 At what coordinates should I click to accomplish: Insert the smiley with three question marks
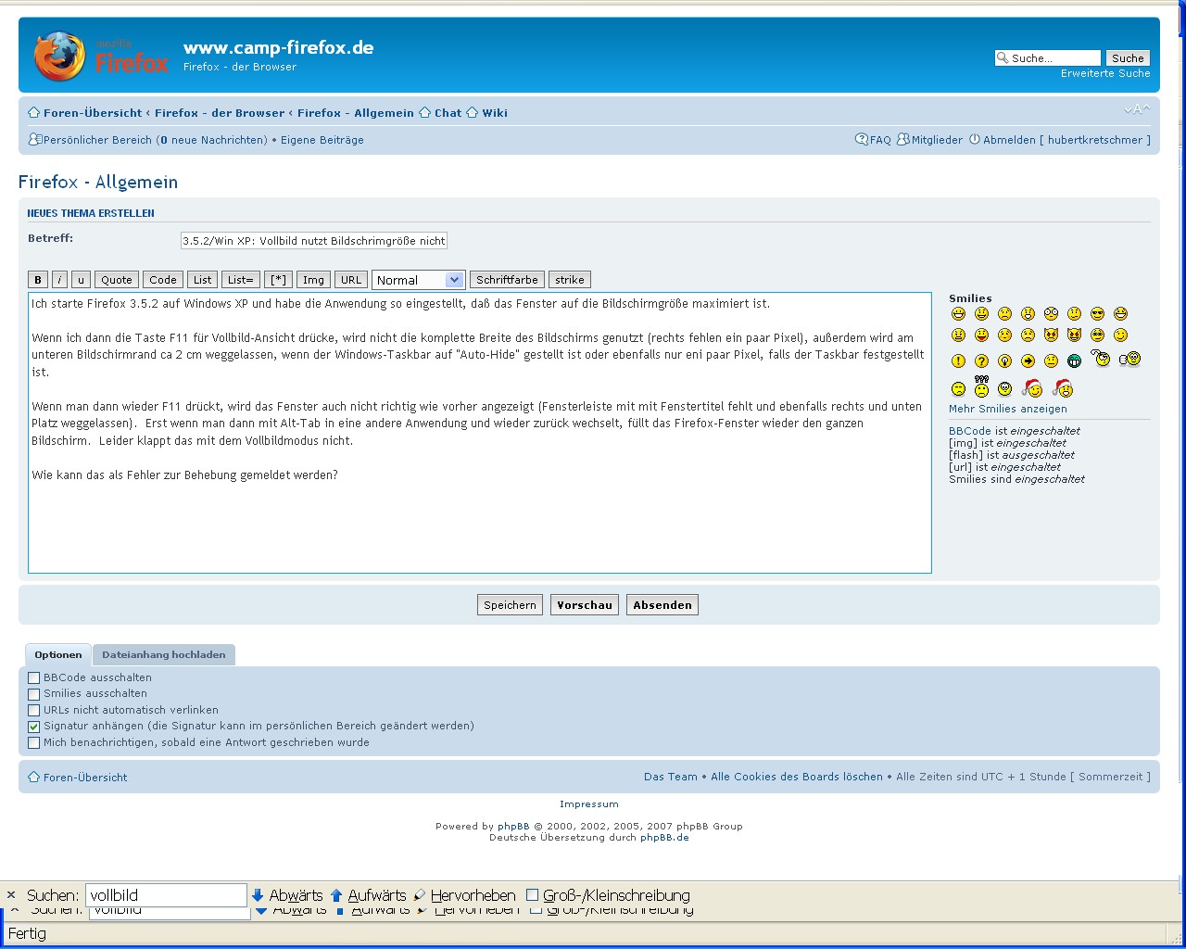point(981,386)
